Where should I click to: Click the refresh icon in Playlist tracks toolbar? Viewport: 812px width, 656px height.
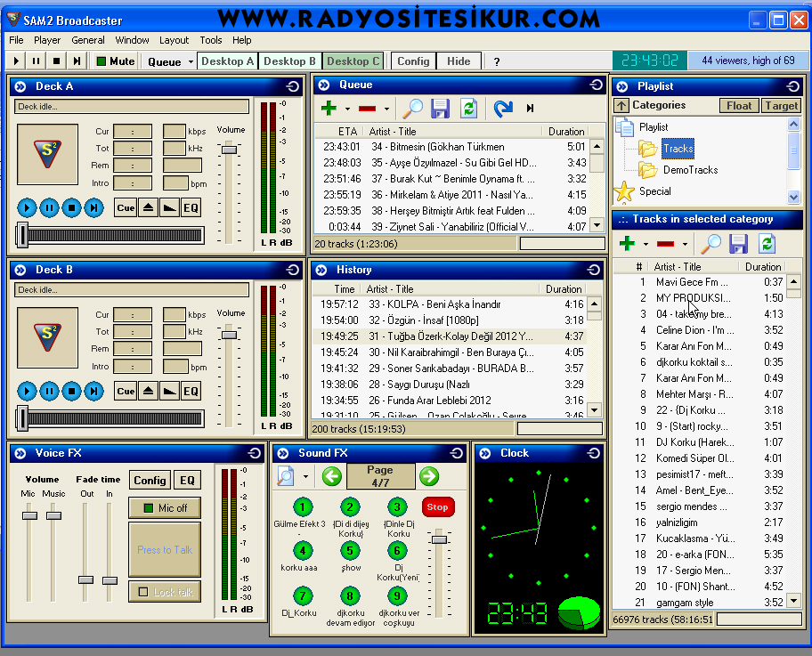[x=767, y=244]
